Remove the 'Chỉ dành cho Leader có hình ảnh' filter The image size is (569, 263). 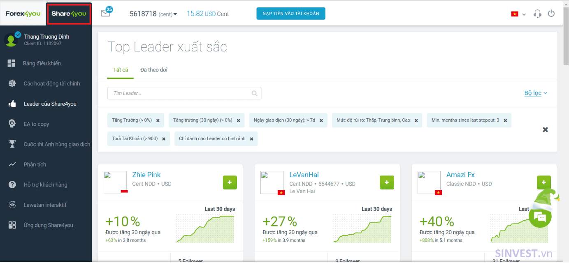(x=251, y=139)
